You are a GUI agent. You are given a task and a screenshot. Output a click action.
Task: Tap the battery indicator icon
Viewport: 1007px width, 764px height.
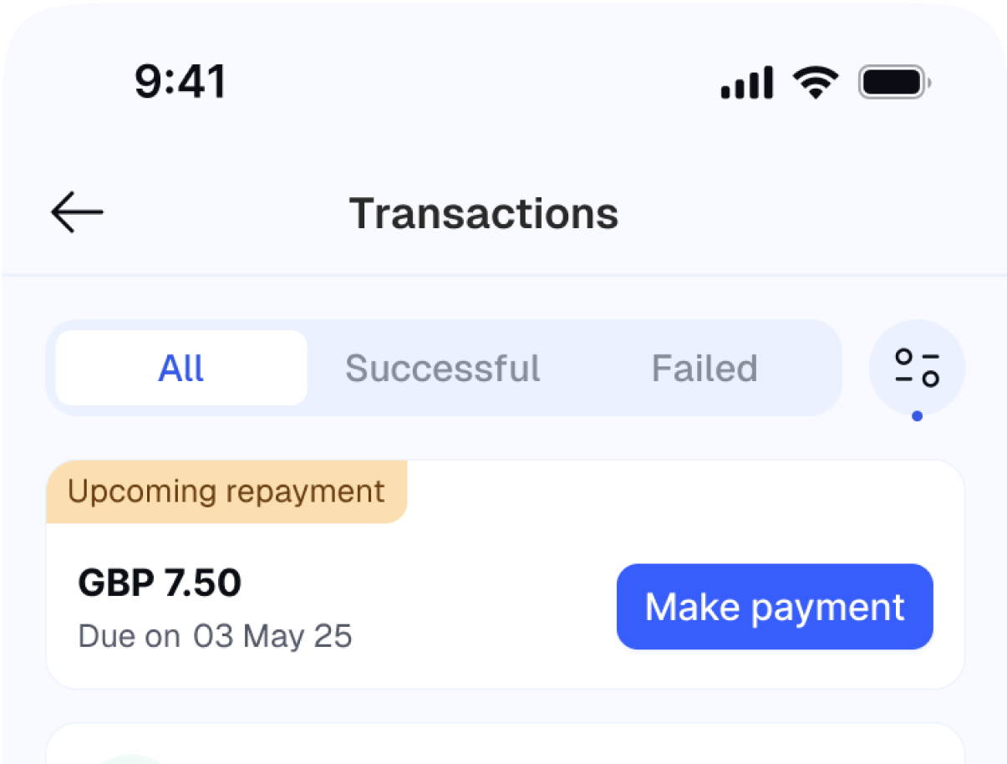pyautogui.click(x=891, y=81)
